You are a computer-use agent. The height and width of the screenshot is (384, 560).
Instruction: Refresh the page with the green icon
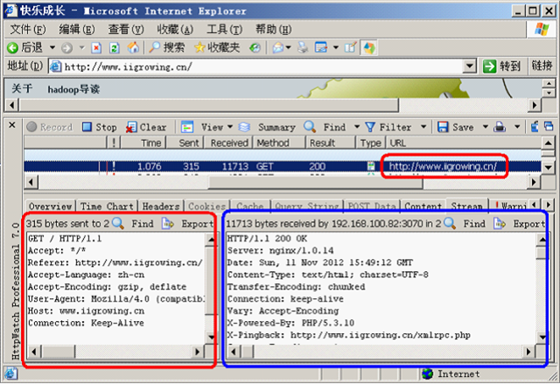click(x=115, y=47)
